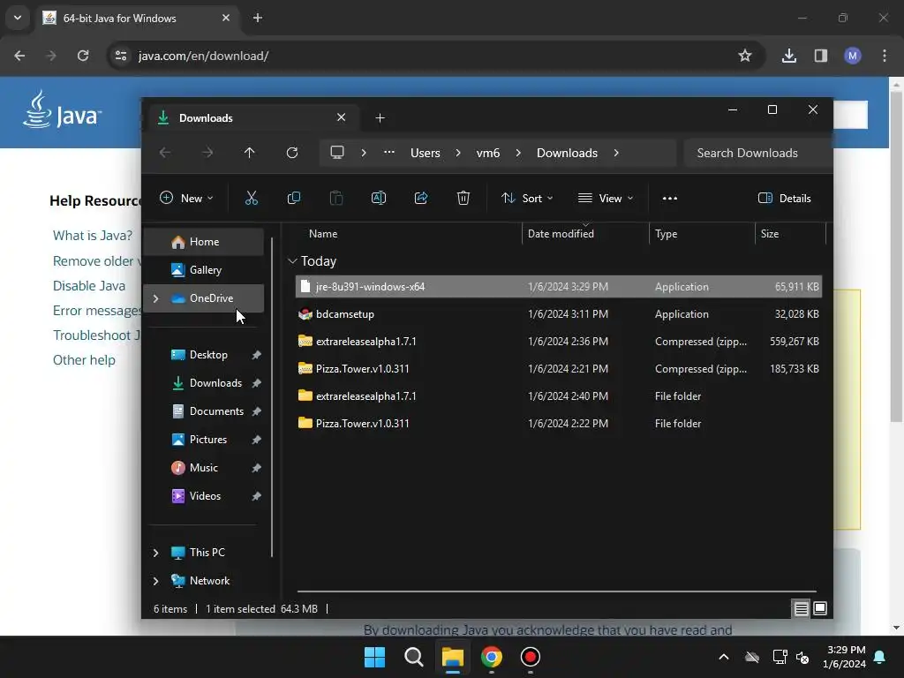Select the 64-bit Java for Windows tab
This screenshot has height=678, width=904.
(139, 18)
